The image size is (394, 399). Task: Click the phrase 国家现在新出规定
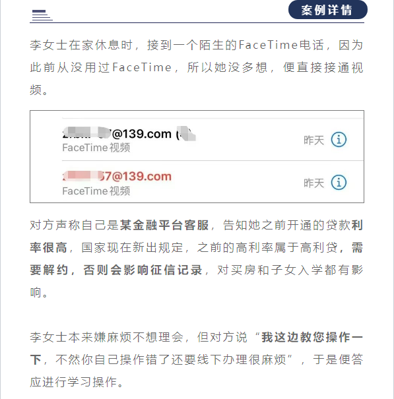[133, 247]
